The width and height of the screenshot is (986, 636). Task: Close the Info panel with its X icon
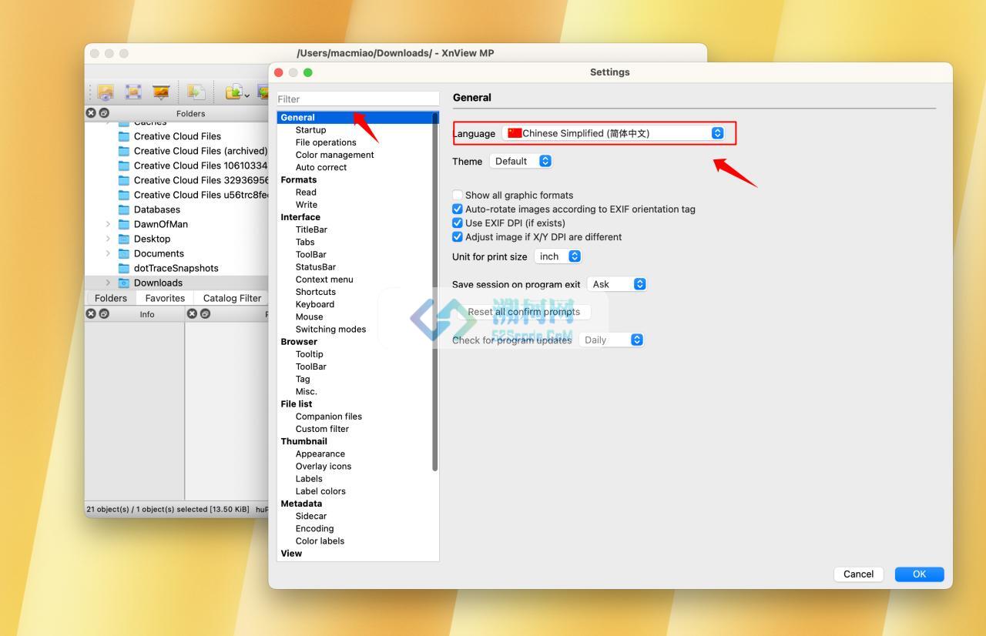(91, 313)
